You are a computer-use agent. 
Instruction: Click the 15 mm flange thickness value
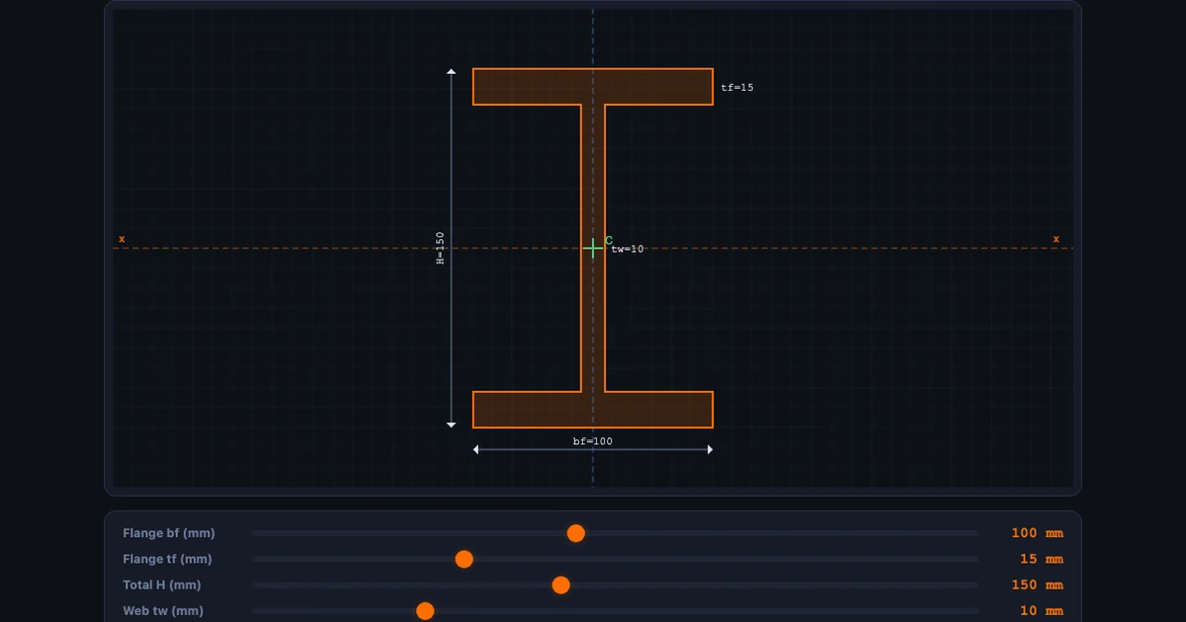point(1042,559)
